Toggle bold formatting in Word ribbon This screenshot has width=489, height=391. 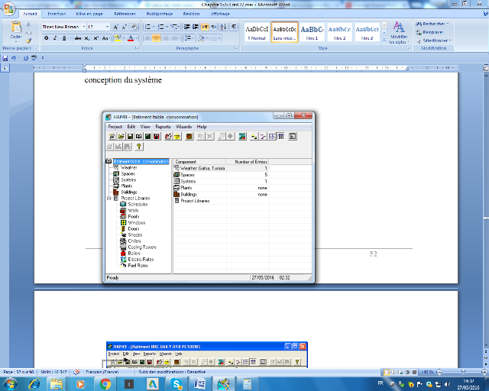click(x=44, y=37)
